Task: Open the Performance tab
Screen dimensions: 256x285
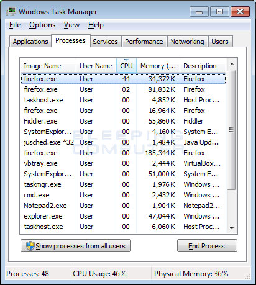Action: (144, 42)
